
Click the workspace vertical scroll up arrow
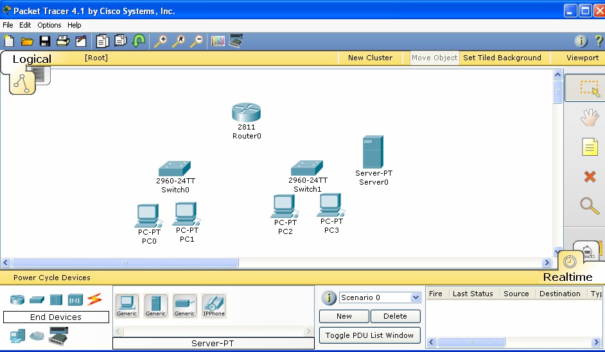pos(557,74)
